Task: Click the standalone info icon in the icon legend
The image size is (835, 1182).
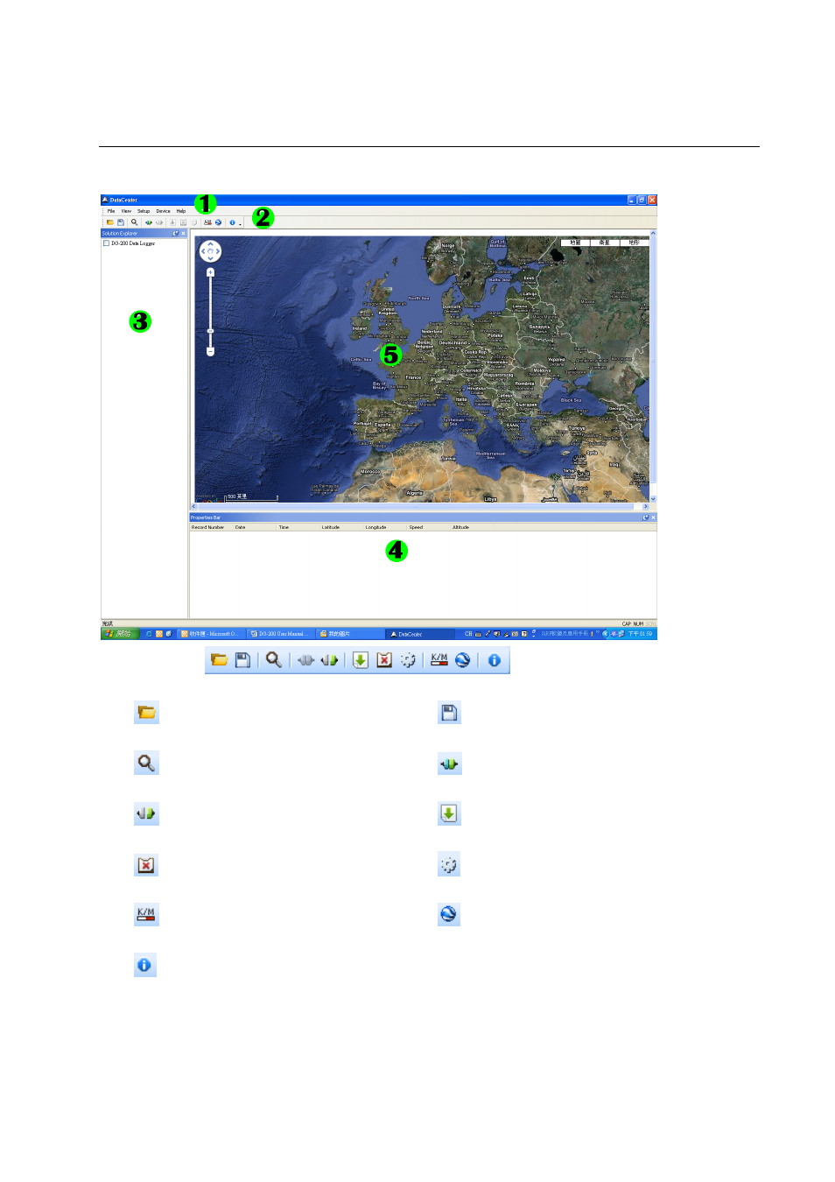Action: (145, 965)
